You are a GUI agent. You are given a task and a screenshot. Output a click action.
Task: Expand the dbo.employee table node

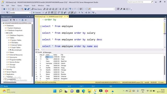(x=9, y=50)
